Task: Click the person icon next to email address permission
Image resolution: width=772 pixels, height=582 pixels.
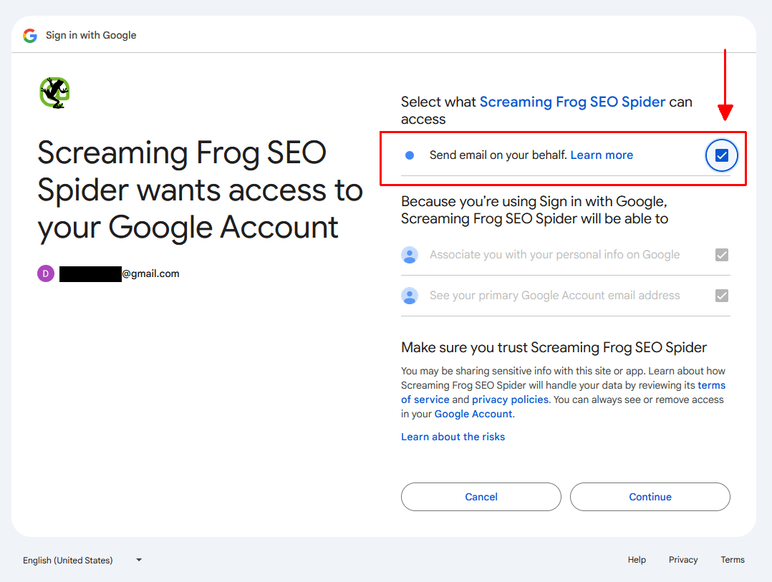Action: pyautogui.click(x=410, y=295)
